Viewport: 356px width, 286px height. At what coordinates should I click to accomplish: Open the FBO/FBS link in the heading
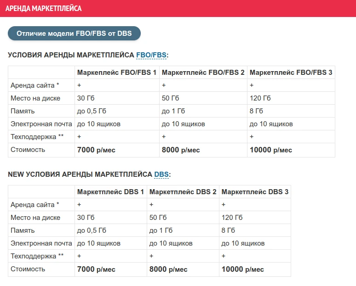coord(151,55)
